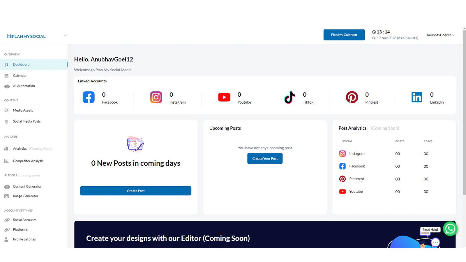Expand the AnubhavGoel12 account dropdown

(x=440, y=35)
